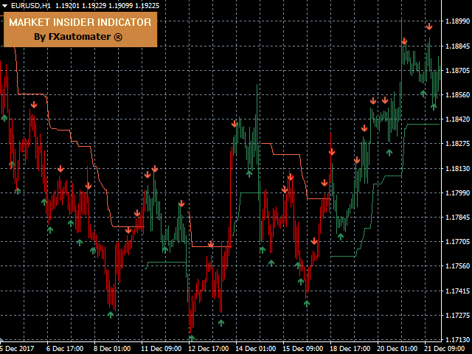Viewport: 472px width, 354px height.
Task: Click the 1.17275 price scale label
Action: [x=457, y=315]
